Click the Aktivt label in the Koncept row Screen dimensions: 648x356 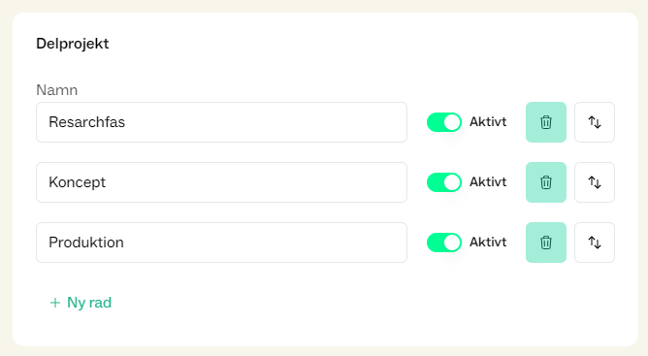(x=488, y=182)
